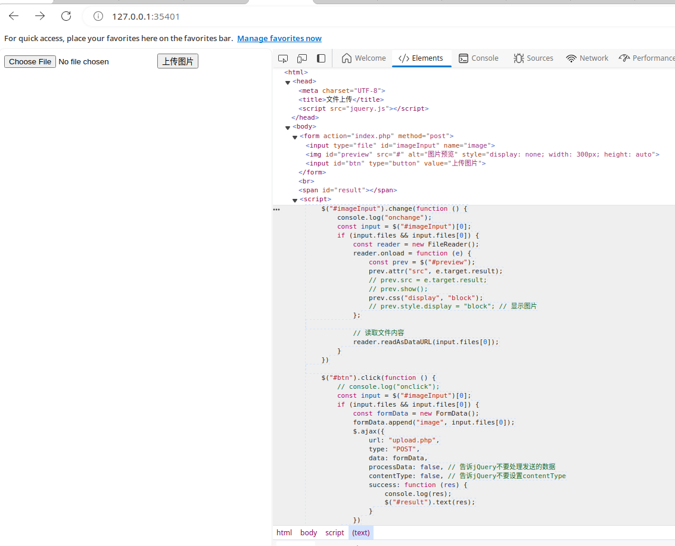Select the opening html tag node
This screenshot has width=675, height=546.
point(296,72)
